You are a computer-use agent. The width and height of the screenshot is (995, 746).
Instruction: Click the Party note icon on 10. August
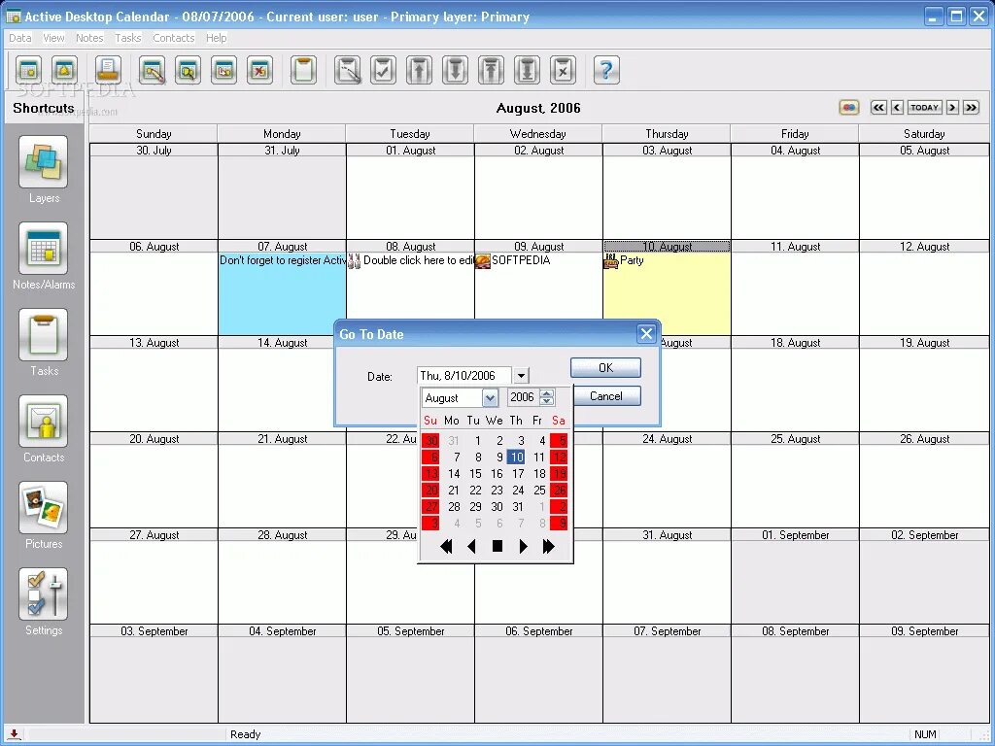(610, 260)
